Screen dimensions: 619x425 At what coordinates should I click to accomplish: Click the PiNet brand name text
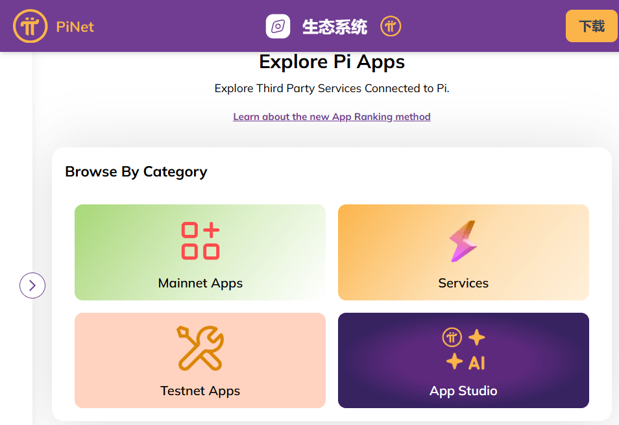click(75, 27)
